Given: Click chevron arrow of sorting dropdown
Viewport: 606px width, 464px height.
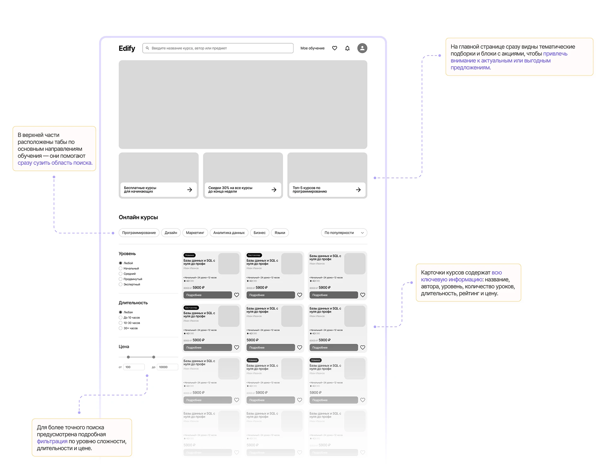Looking at the screenshot, I should coord(362,233).
